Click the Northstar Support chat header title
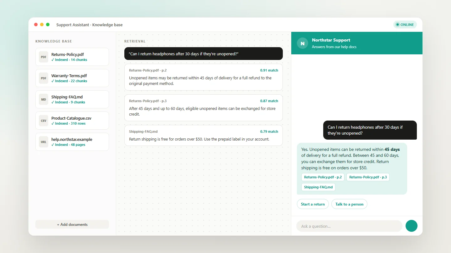The image size is (451, 253). (x=331, y=40)
